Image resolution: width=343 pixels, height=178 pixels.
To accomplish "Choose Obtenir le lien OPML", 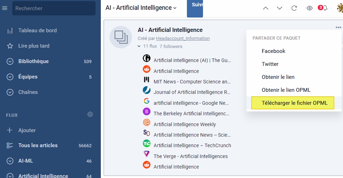I will (286, 90).
